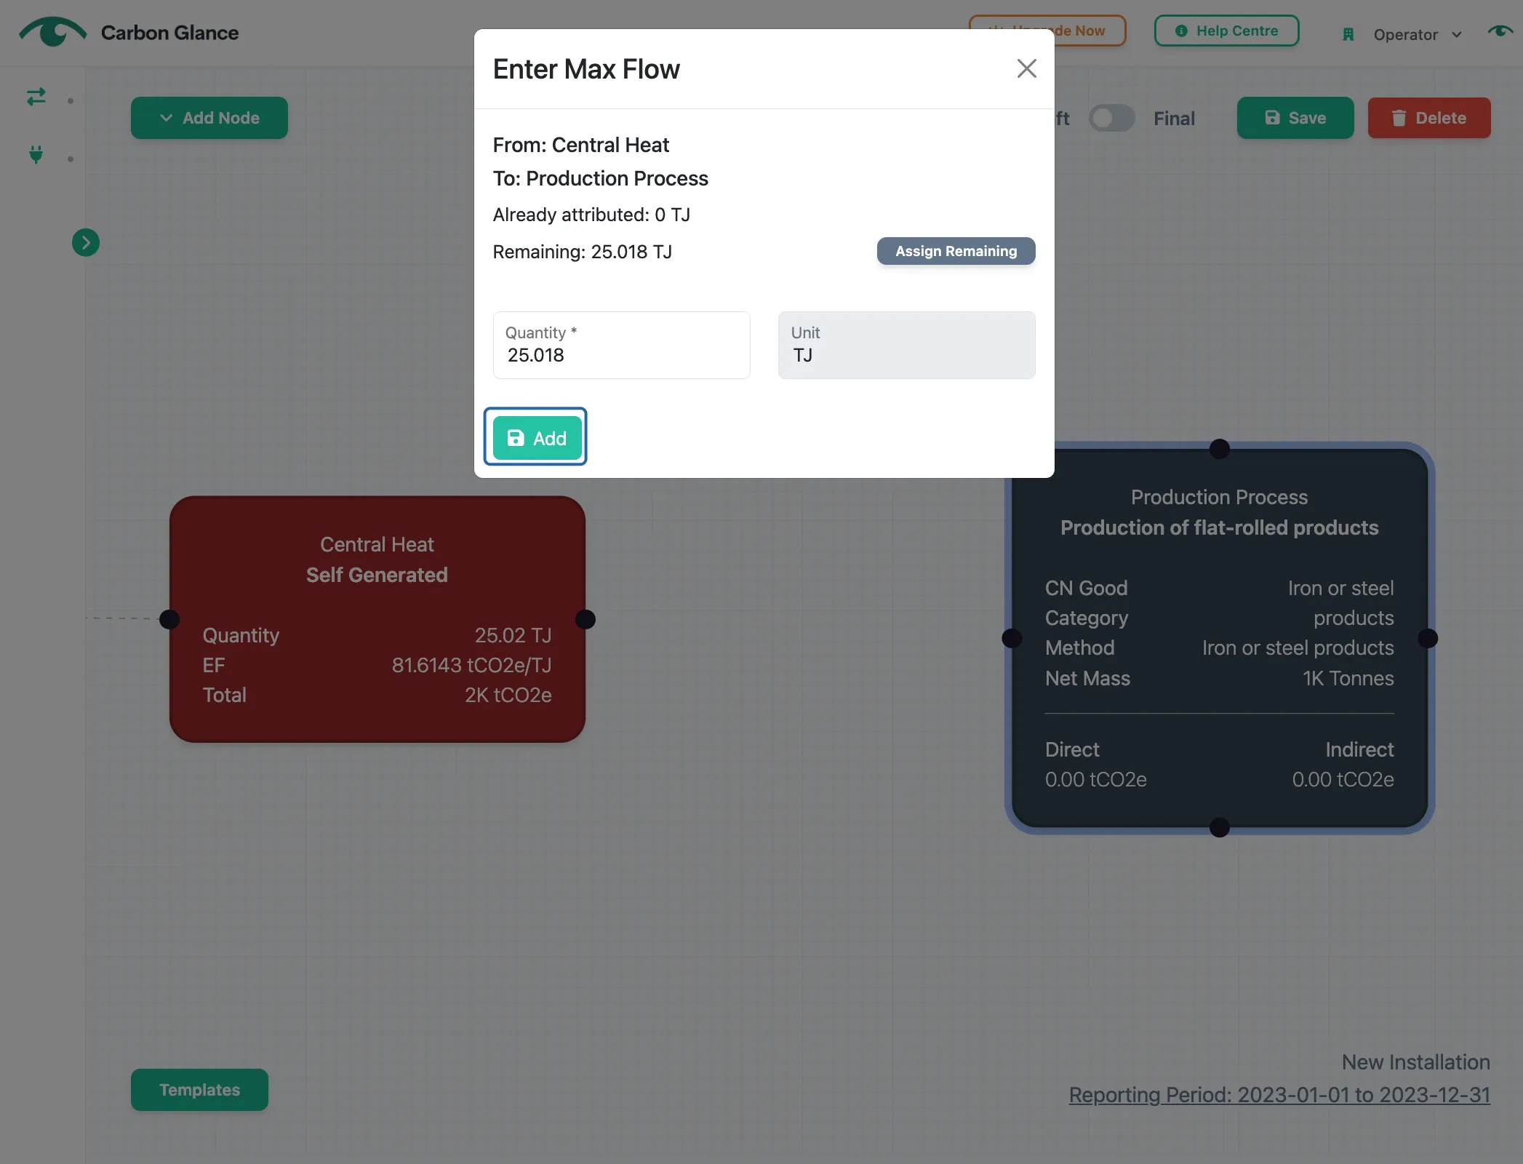Click the Direct '0.00 tCO2e' value
The width and height of the screenshot is (1523, 1164).
coord(1095,779)
